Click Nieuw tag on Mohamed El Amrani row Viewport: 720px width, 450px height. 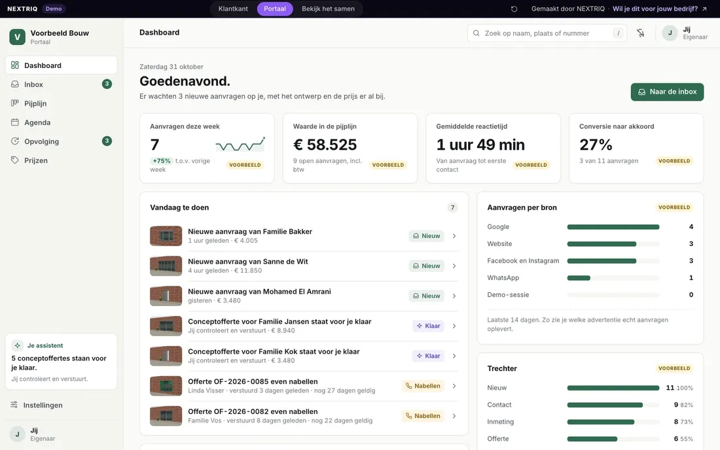(426, 296)
